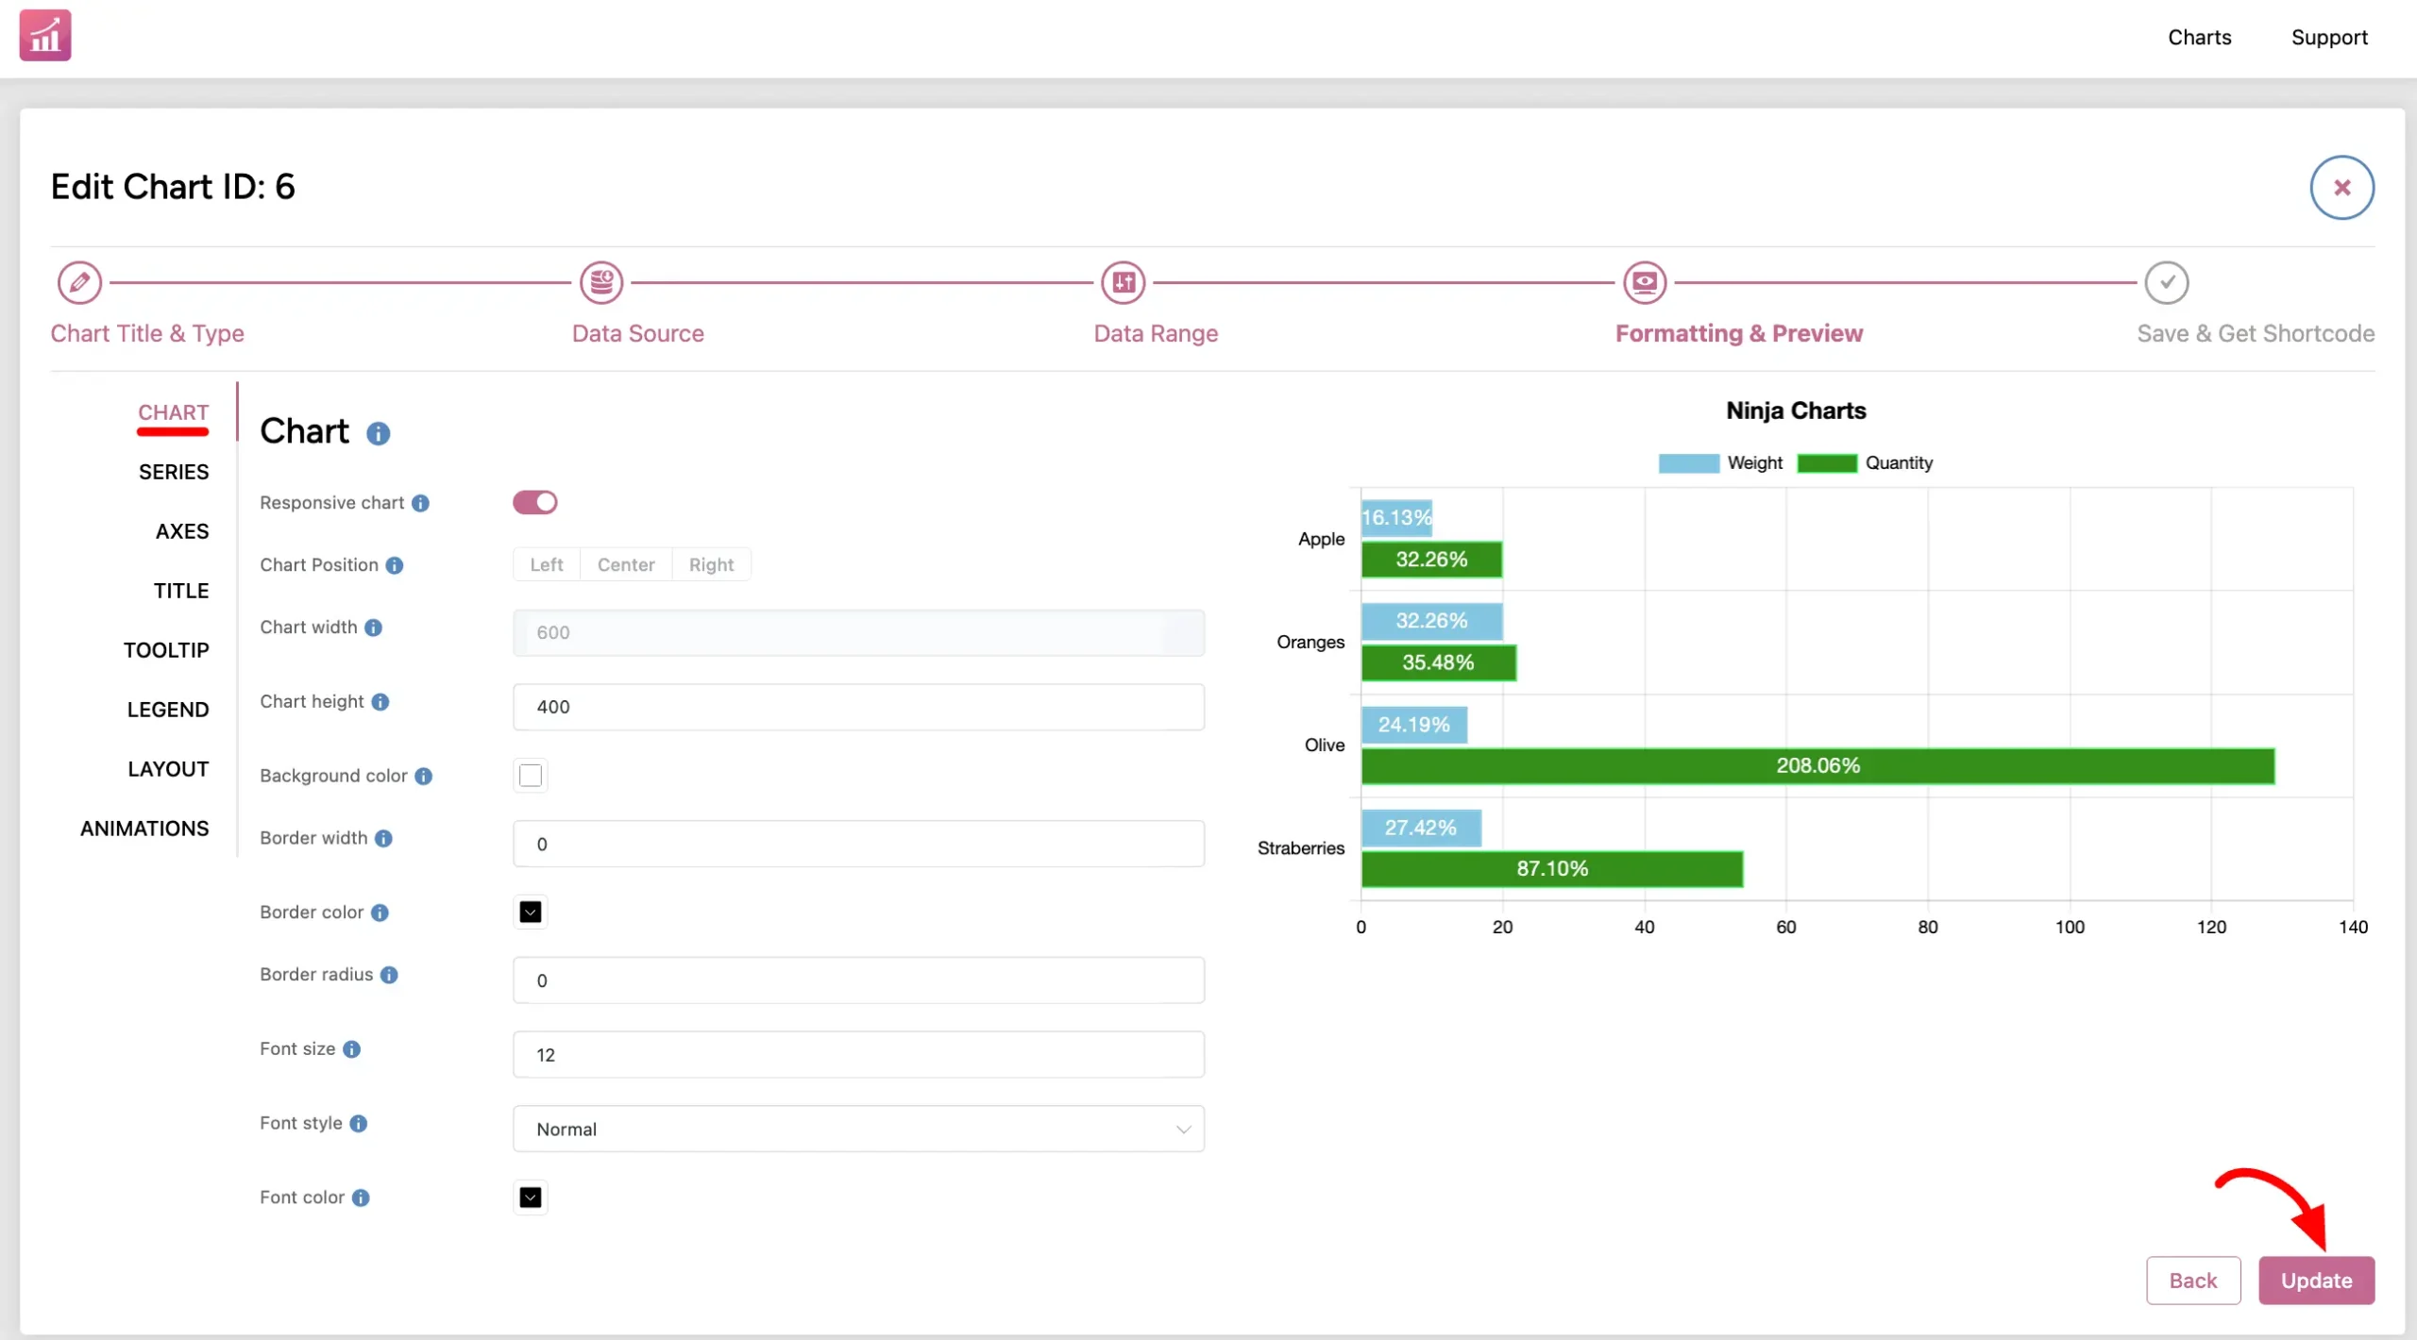The height and width of the screenshot is (1340, 2417).
Task: Open the Font color swatch picker
Action: 531,1198
